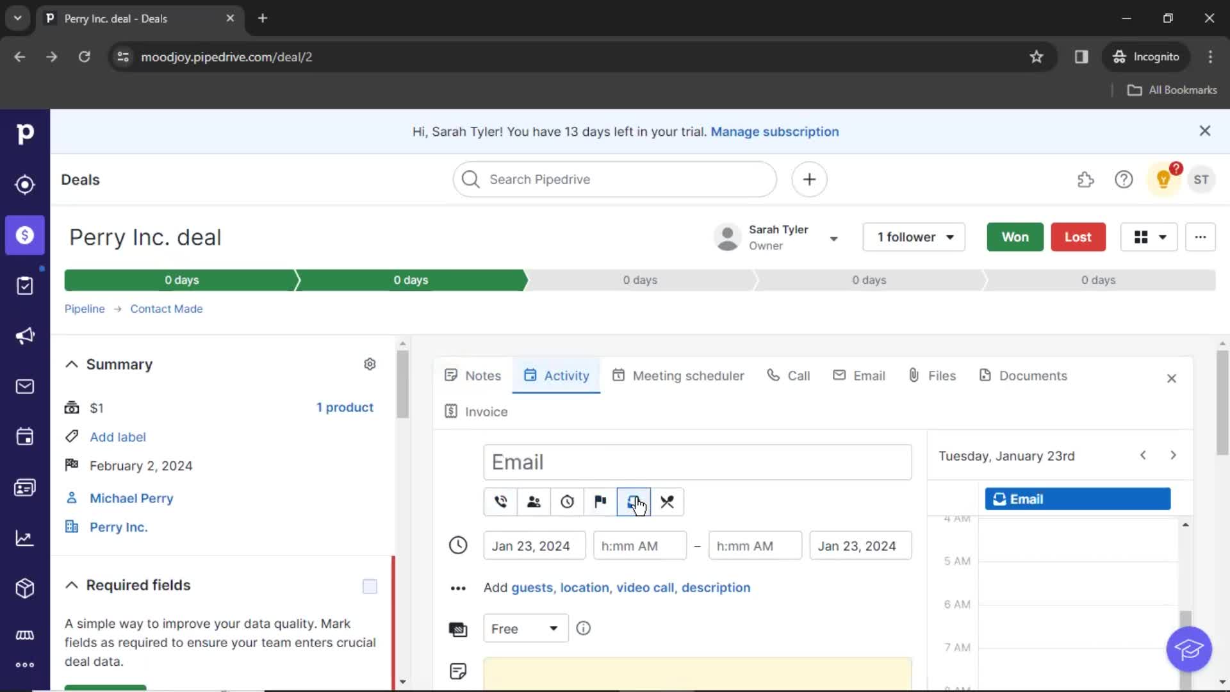Screen dimensions: 1230x692
Task: Open Mail envelope icon in sidebar
Action: pyautogui.click(x=25, y=386)
